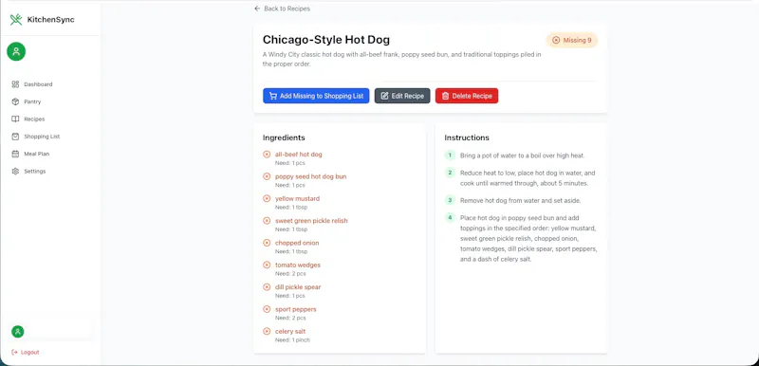This screenshot has height=366, width=759.
Task: Click missing icon next to chopped onion
Action: [x=267, y=243]
